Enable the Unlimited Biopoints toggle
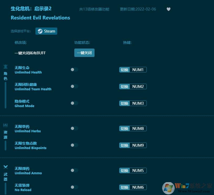The image size is (214, 195). pos(74,145)
